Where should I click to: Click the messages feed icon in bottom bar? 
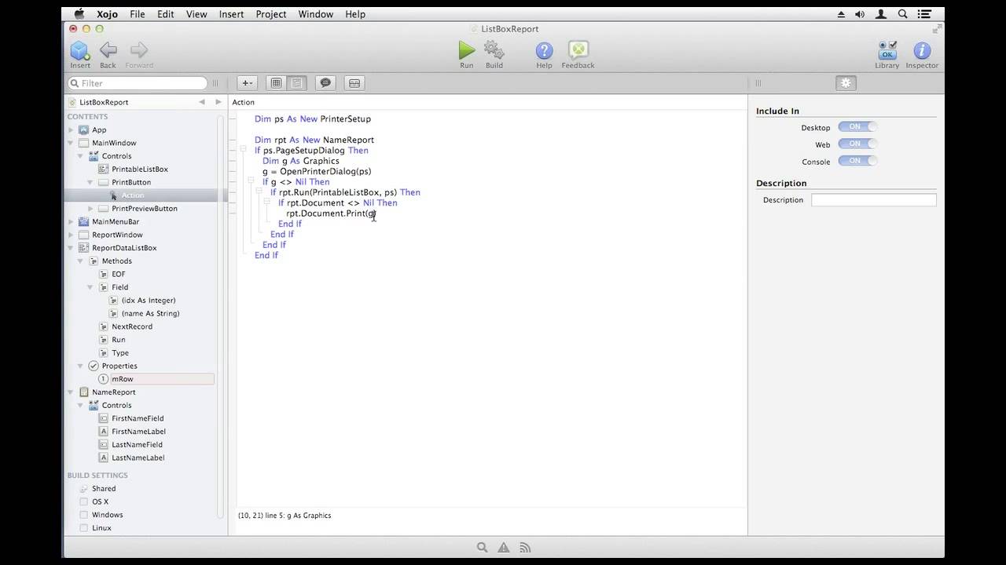click(525, 548)
